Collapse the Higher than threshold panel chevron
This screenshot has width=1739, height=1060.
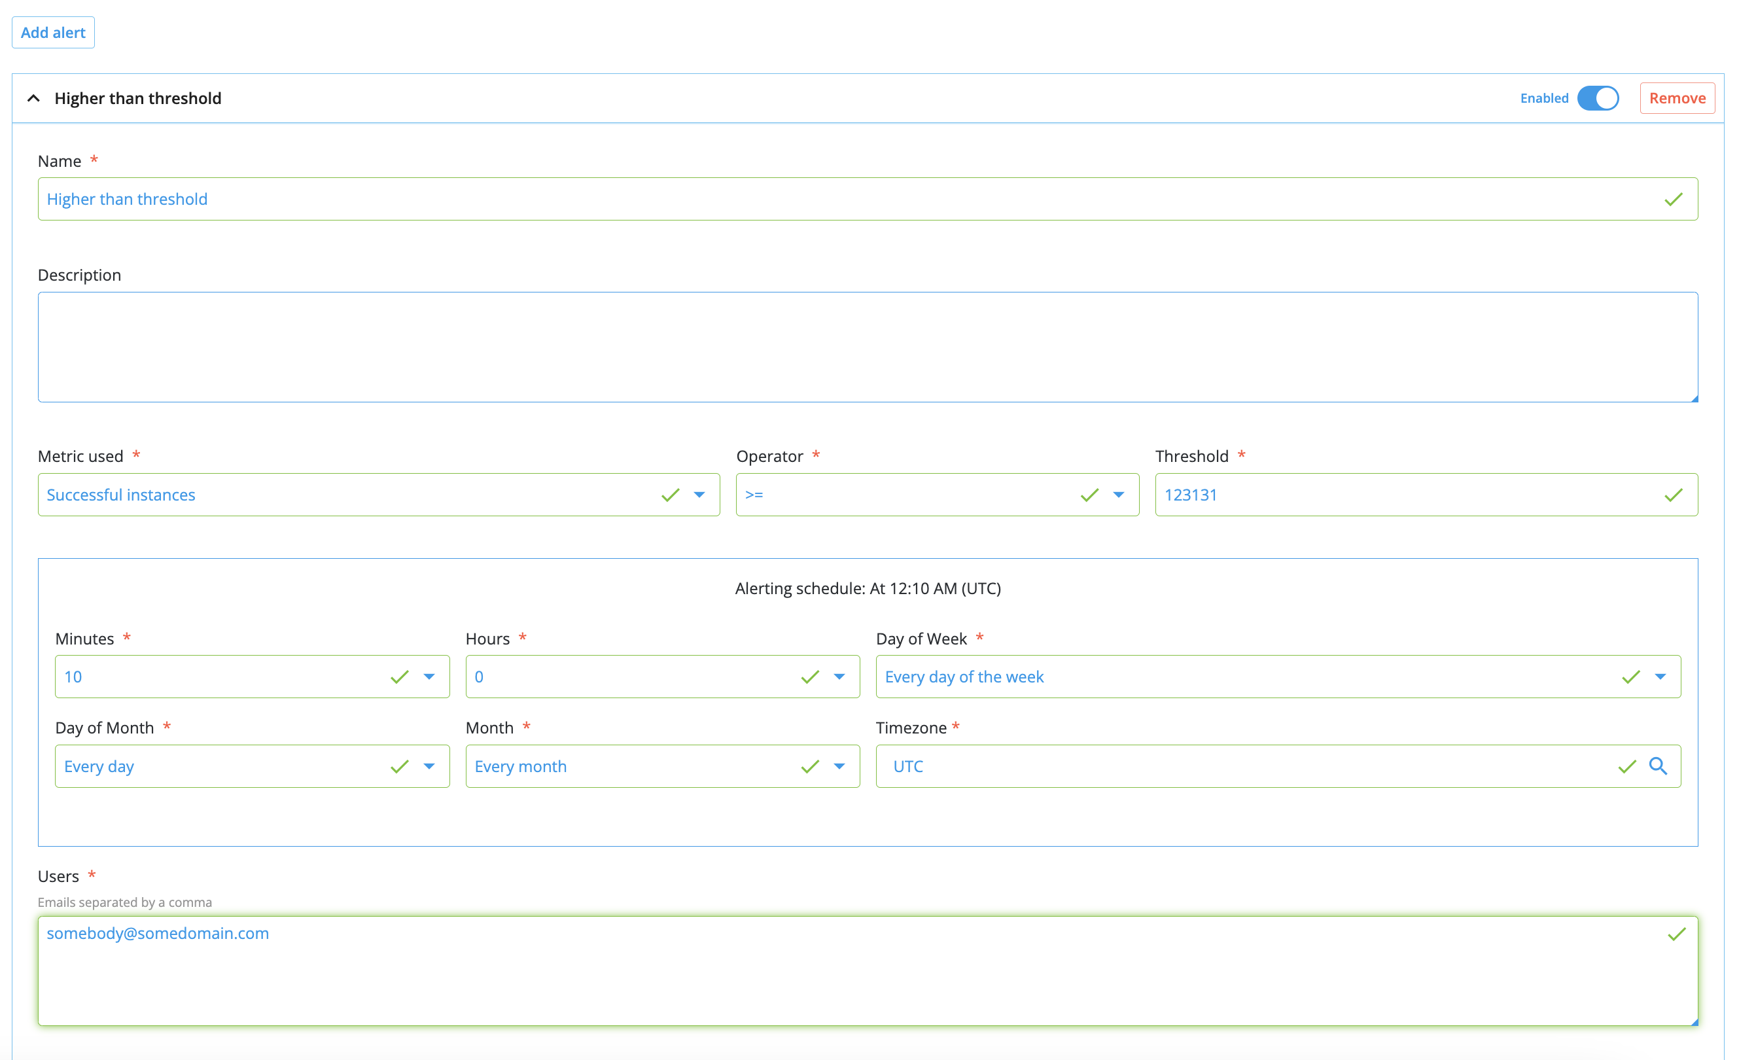pyautogui.click(x=33, y=98)
